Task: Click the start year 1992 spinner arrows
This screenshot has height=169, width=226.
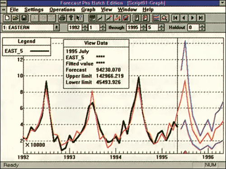Action: point(85,28)
